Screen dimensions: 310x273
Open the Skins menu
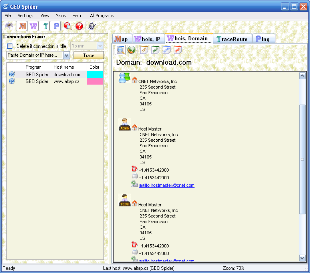(x=61, y=16)
